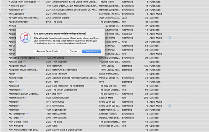Click artist Hans Zimmer

59,114
